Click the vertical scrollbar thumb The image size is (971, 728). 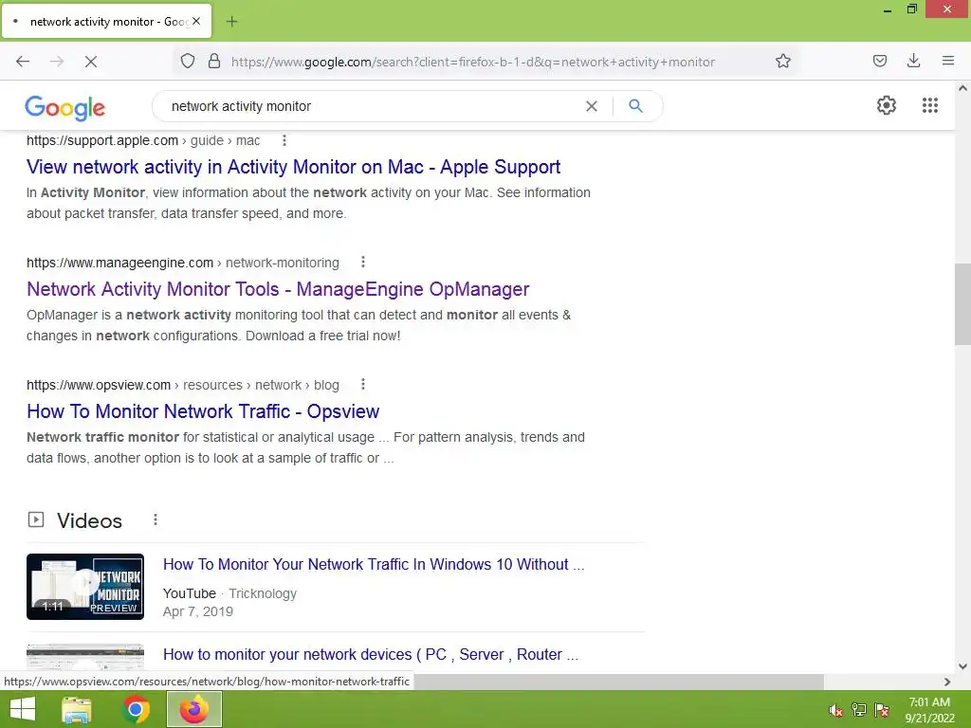[962, 304]
